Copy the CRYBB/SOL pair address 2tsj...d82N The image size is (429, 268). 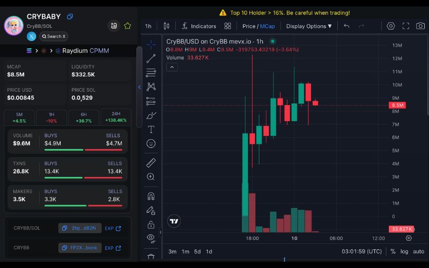point(79,228)
